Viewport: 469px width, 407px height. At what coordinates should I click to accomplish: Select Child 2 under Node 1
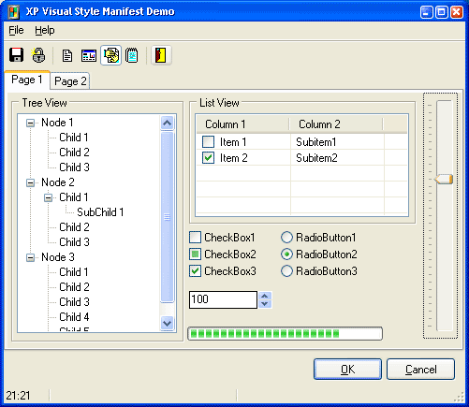(x=74, y=153)
